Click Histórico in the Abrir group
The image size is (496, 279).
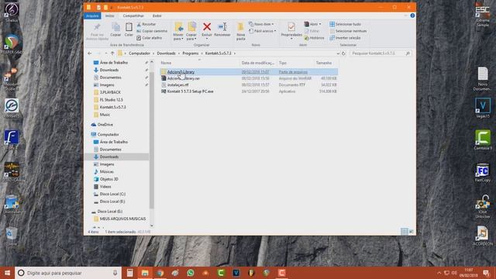tap(315, 38)
